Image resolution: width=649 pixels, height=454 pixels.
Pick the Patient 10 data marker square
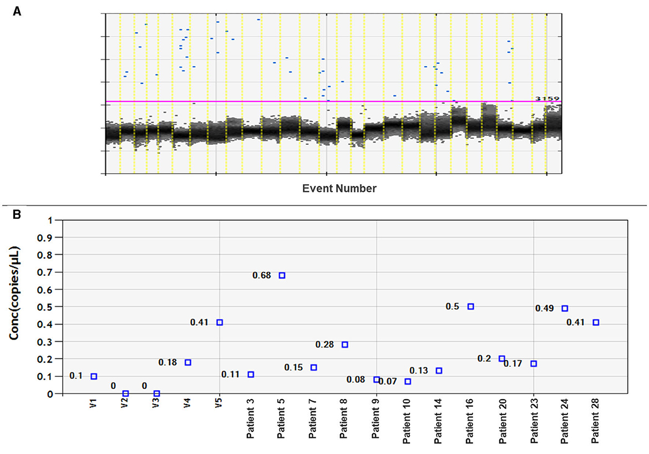pos(408,381)
